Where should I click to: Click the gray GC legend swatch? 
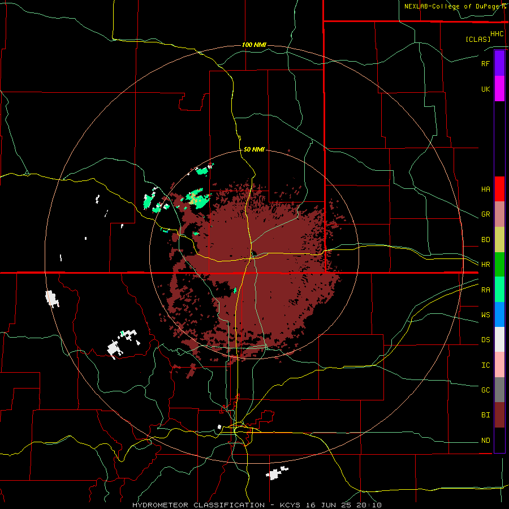click(499, 390)
